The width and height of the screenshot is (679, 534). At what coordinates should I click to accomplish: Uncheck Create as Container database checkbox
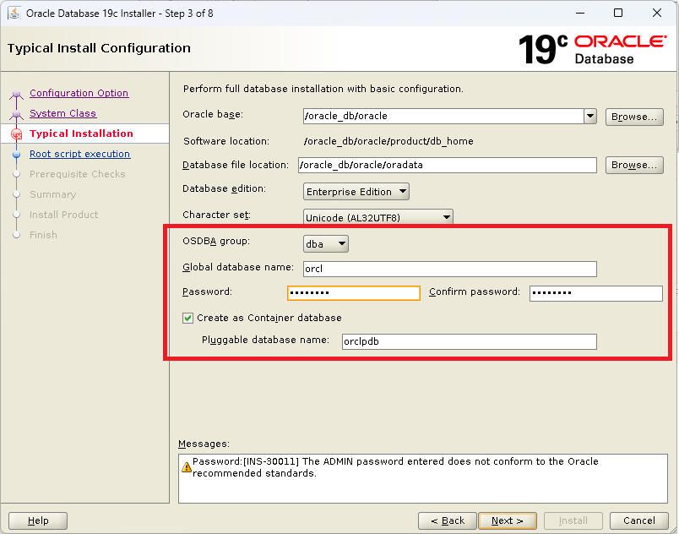187,319
